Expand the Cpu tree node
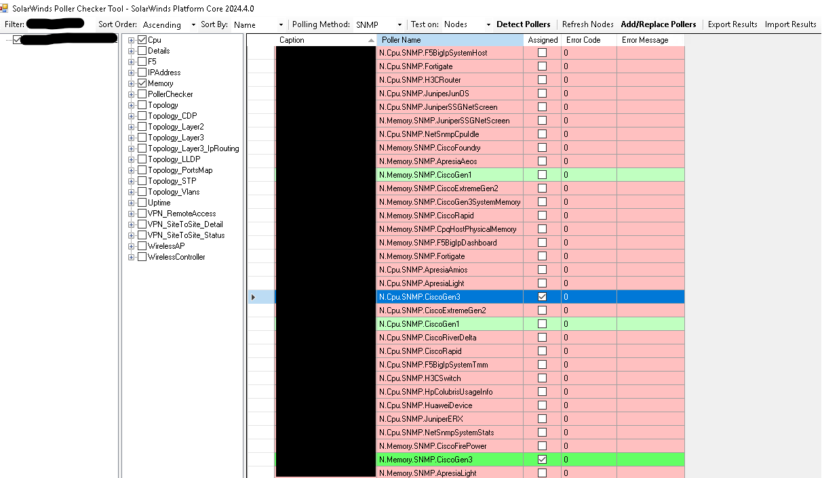Screen dimensions: 822x478 coord(131,40)
